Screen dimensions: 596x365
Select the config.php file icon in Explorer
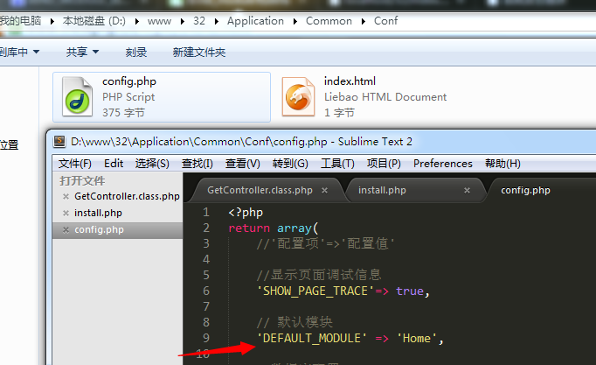tap(77, 96)
